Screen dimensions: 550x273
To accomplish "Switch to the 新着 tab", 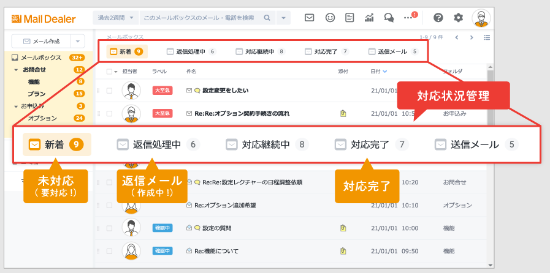I will 127,52.
